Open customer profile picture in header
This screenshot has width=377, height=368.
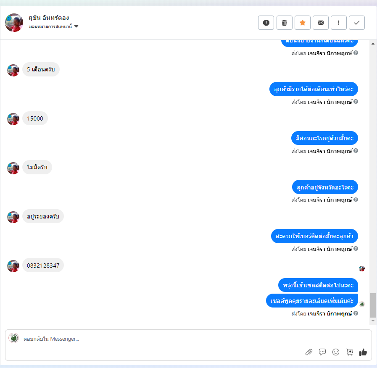tap(14, 23)
